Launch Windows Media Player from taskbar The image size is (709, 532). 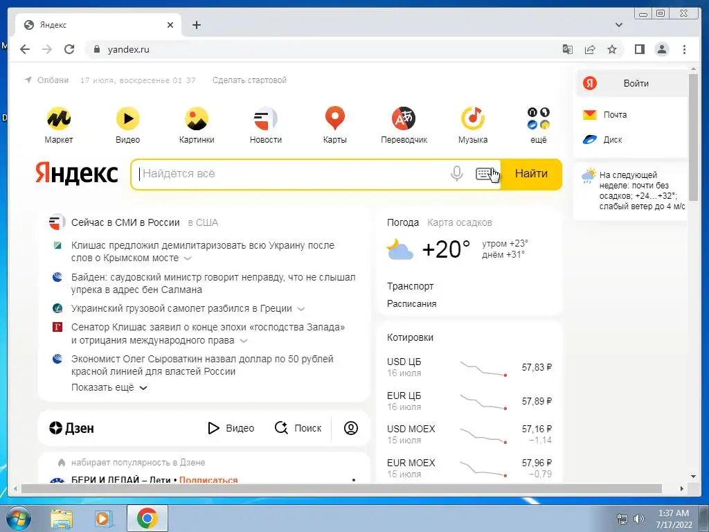103,518
